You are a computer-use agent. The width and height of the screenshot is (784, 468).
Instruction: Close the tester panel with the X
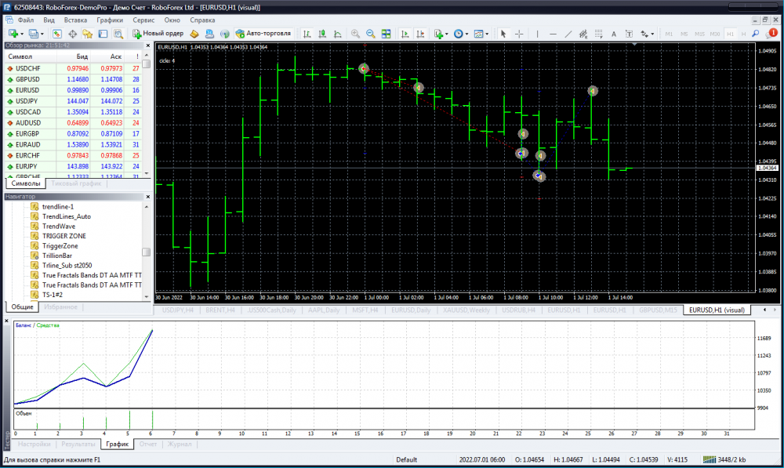pyautogui.click(x=6, y=321)
